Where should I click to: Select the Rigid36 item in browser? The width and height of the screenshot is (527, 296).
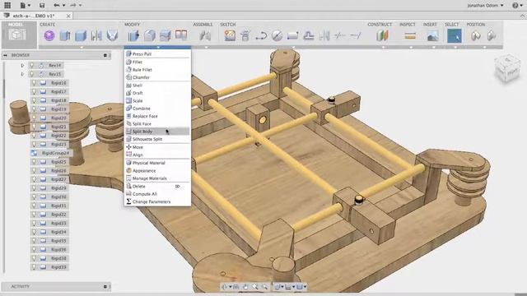tap(58, 249)
